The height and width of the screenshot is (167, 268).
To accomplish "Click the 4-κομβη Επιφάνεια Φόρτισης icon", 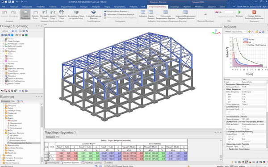I will point(93,12).
